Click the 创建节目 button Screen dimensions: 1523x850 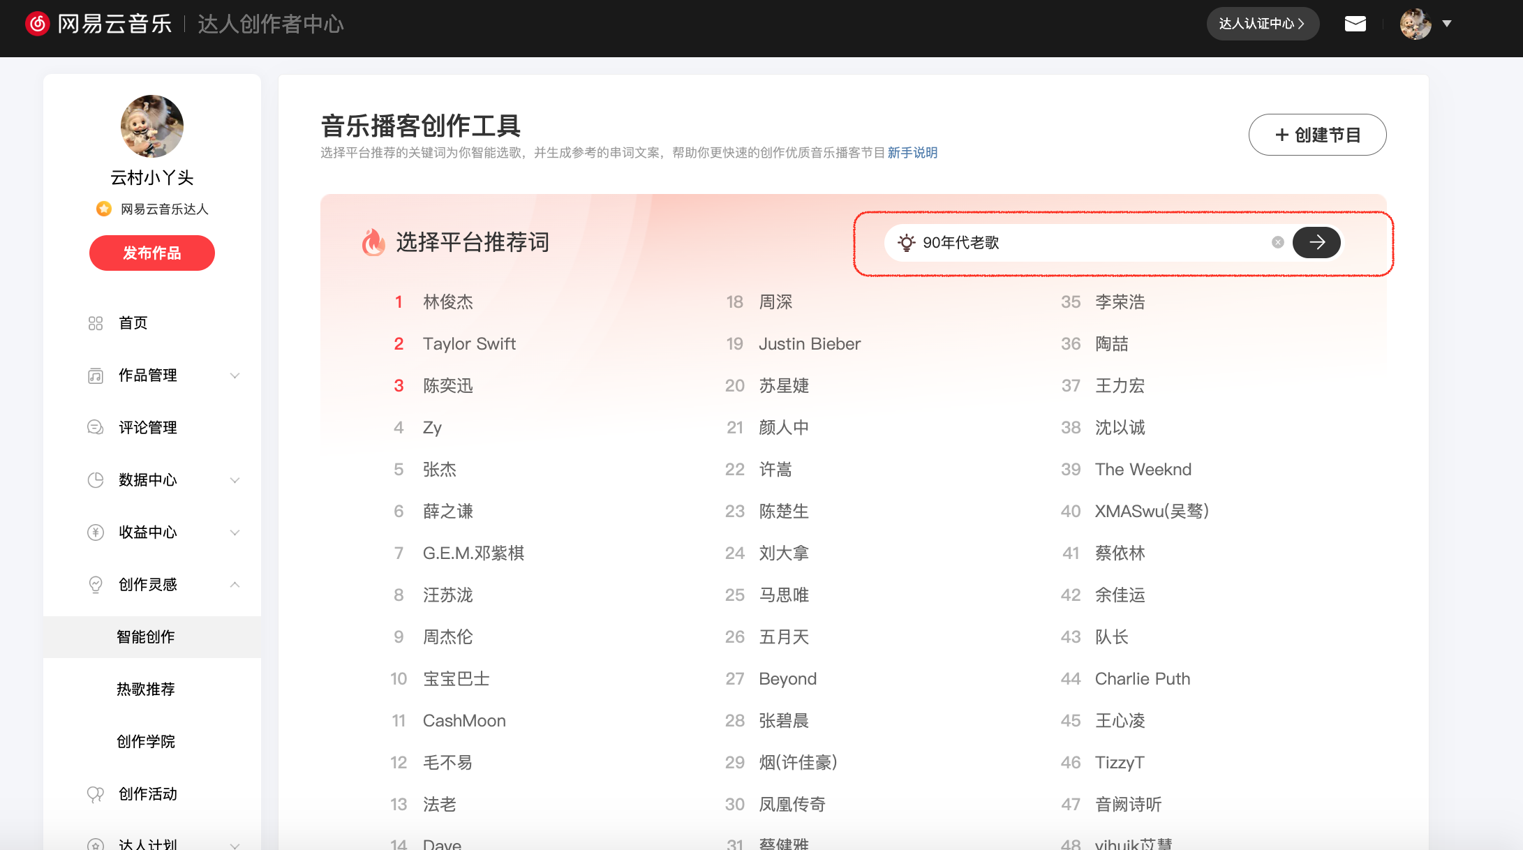coord(1317,135)
